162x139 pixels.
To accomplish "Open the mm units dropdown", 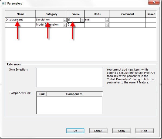I will pyautogui.click(x=107, y=20).
